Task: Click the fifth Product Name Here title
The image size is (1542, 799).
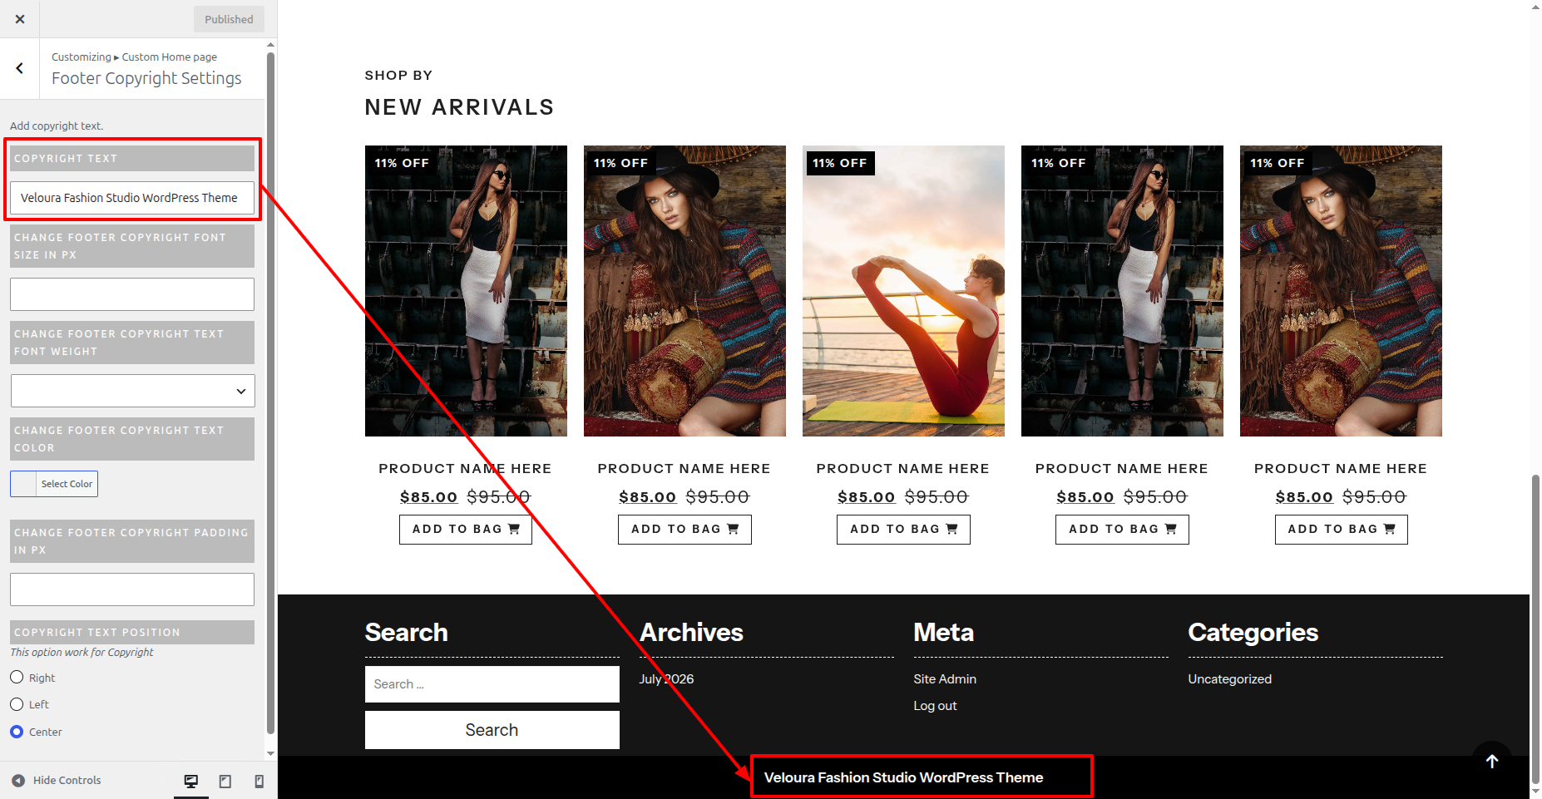Action: click(x=1341, y=469)
